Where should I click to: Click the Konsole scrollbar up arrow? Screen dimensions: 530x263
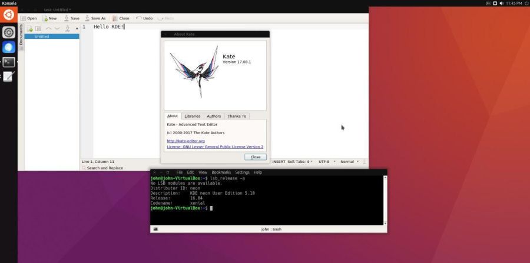[x=385, y=177]
